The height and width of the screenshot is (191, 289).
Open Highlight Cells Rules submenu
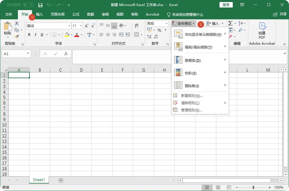(200, 34)
